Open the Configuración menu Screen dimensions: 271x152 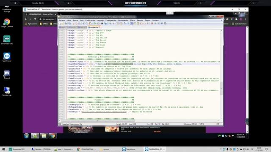111,20
